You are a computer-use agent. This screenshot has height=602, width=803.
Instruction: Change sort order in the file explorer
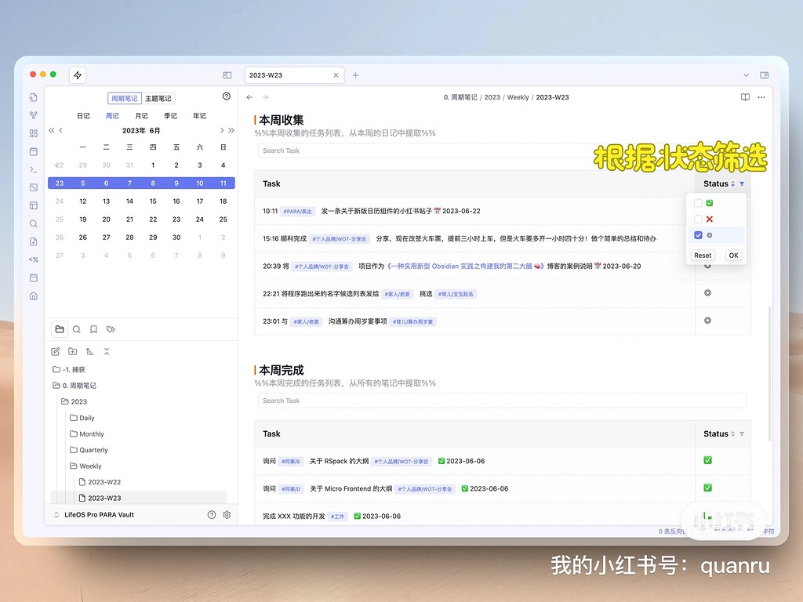(x=90, y=351)
